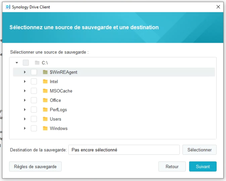
Task: Click the $WinREAgent folder icon
Action: [x=45, y=72]
